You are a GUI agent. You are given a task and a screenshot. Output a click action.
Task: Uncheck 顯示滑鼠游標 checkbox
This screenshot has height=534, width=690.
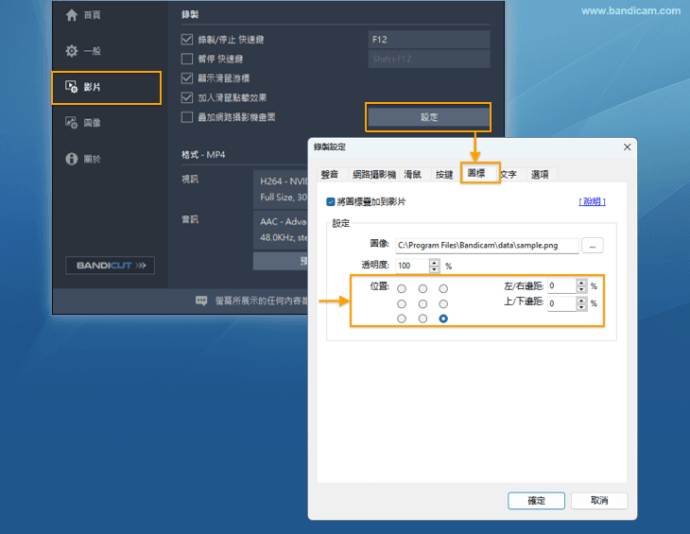(187, 78)
